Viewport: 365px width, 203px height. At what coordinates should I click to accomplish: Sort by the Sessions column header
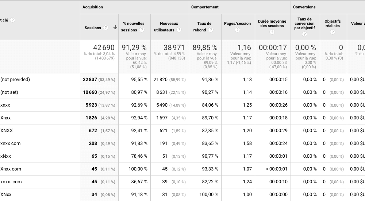click(x=93, y=28)
